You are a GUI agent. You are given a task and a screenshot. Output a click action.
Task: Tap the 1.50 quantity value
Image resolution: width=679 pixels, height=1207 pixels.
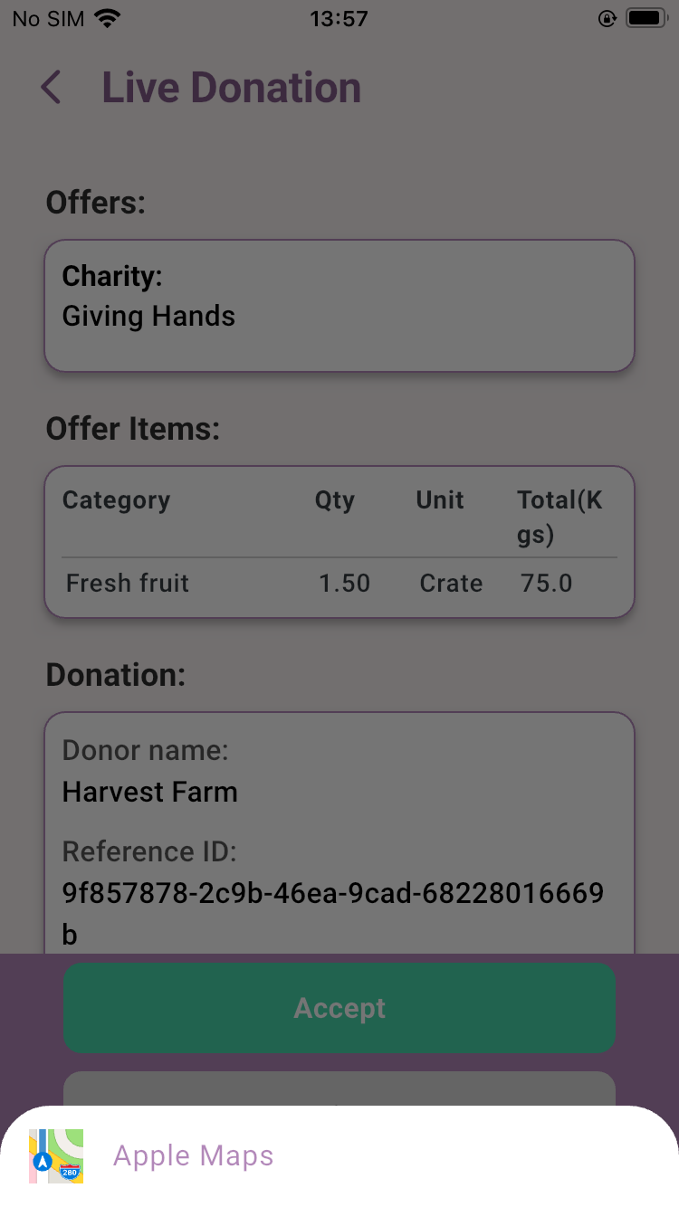pyautogui.click(x=344, y=583)
